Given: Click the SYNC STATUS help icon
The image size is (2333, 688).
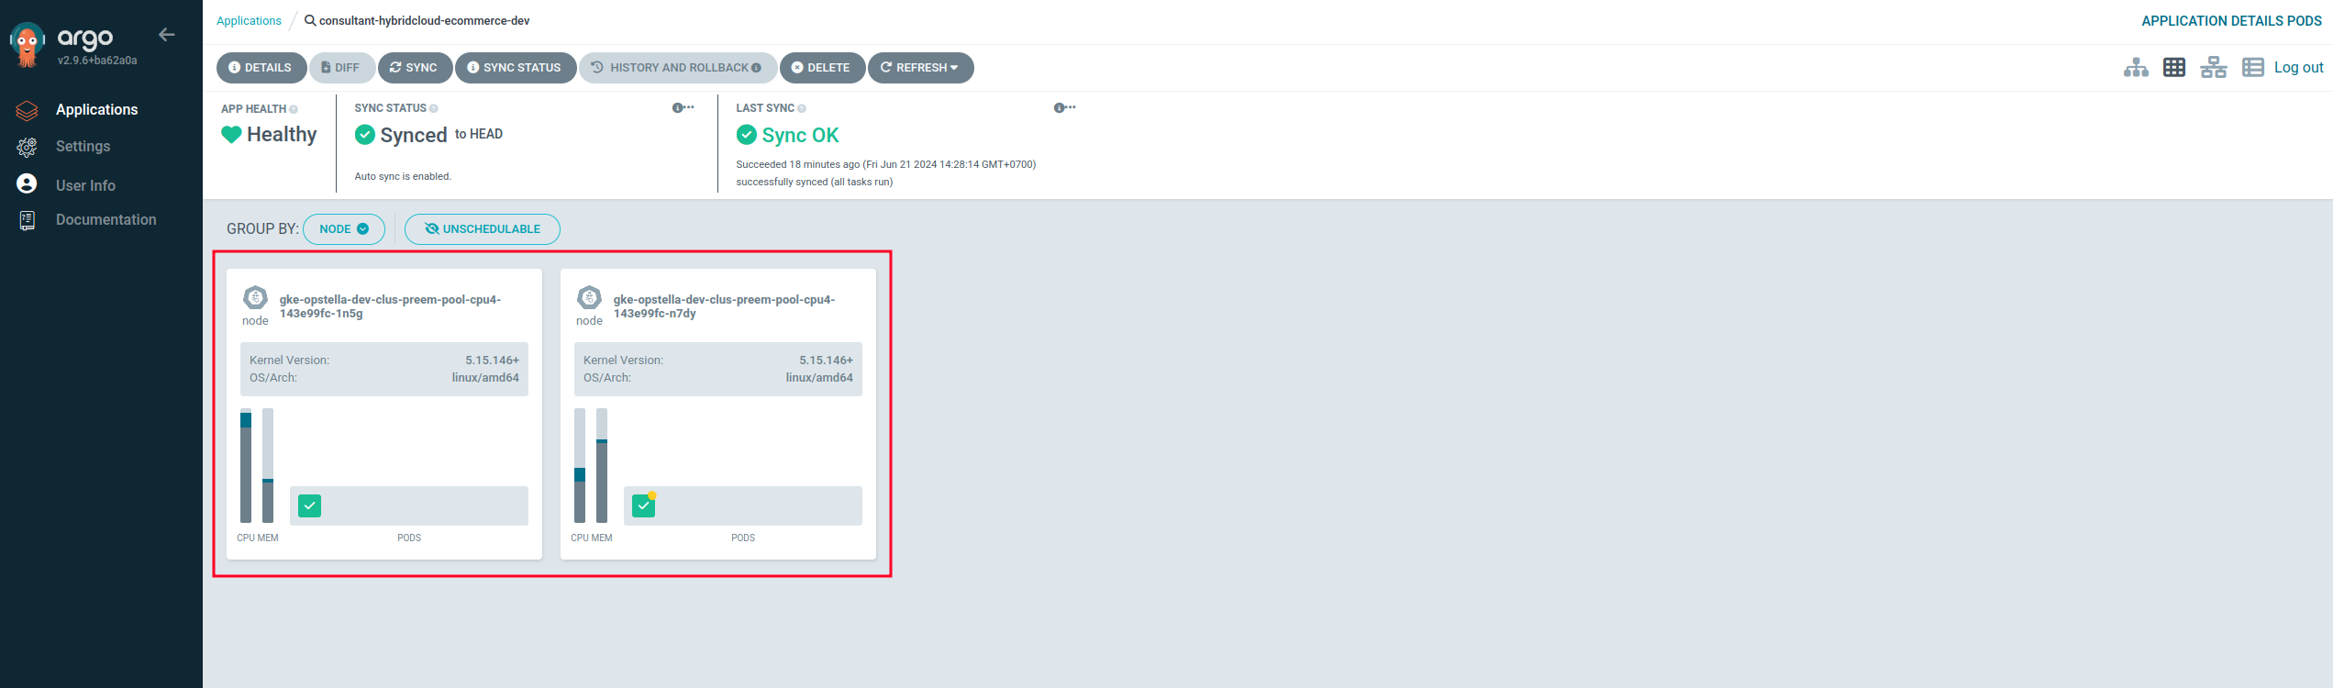Looking at the screenshot, I should tap(434, 108).
